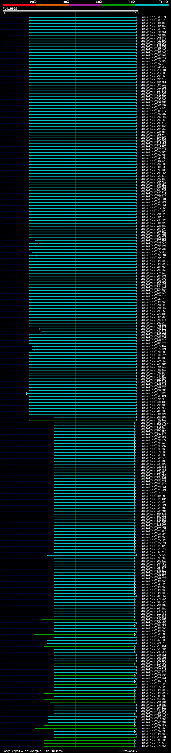The width and height of the screenshot is (171, 753).
Task: Click the green ~80% identity legend segment
Action: click(118, 5)
